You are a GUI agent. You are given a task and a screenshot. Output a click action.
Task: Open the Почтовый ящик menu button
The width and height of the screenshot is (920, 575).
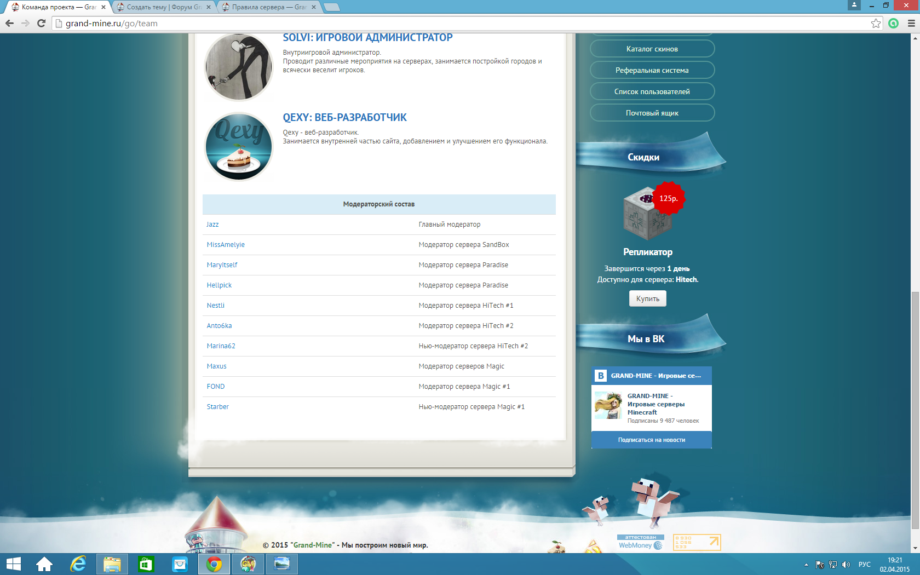pyautogui.click(x=652, y=113)
